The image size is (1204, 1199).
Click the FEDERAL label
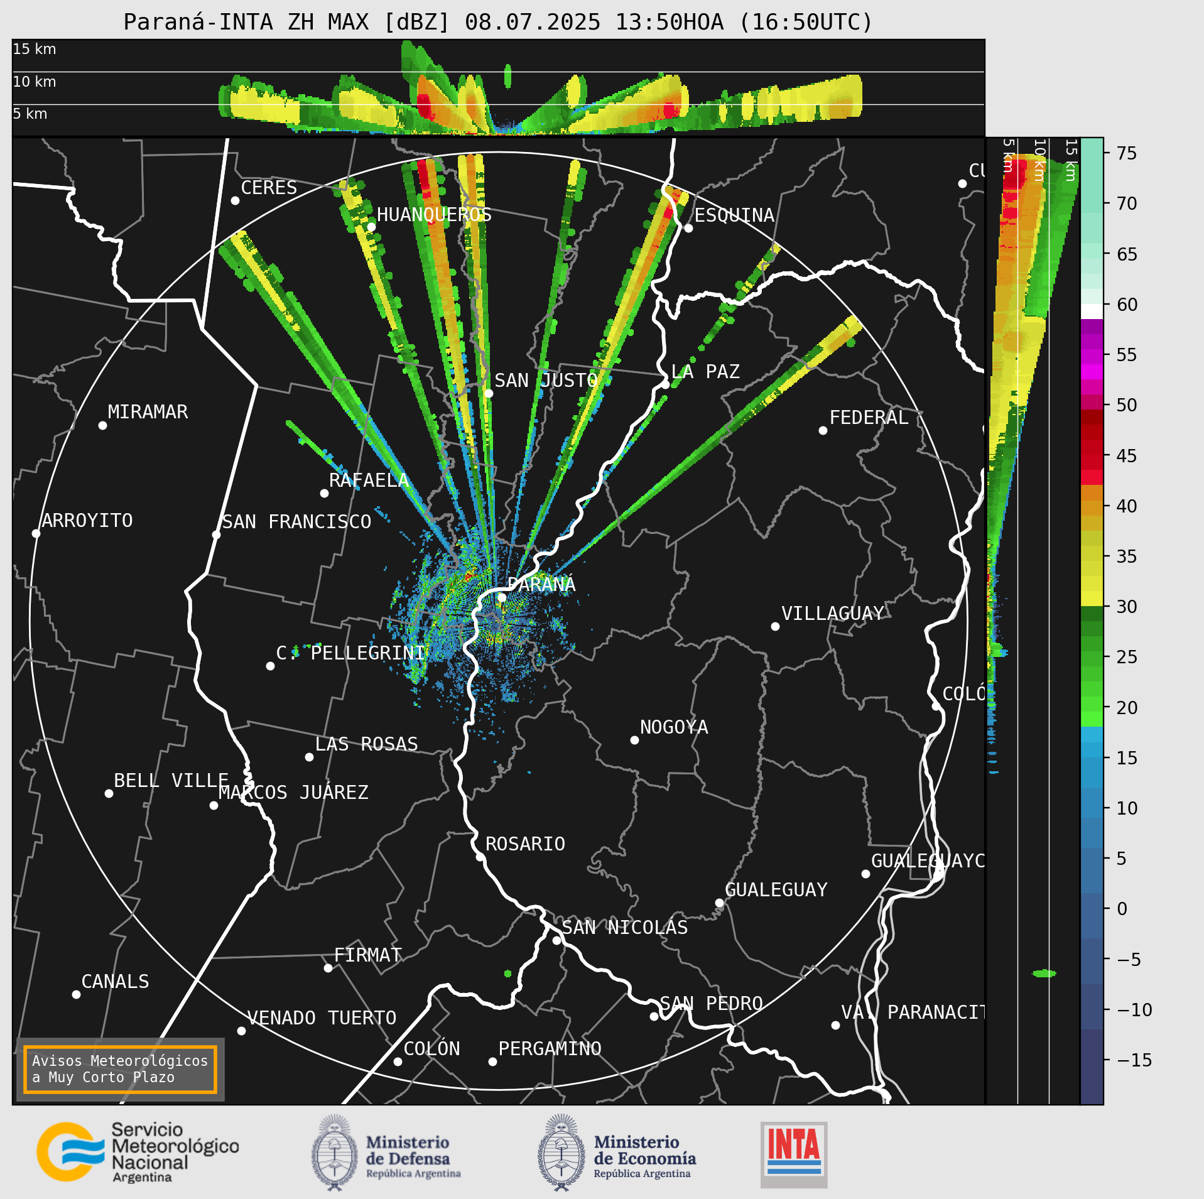(x=869, y=417)
